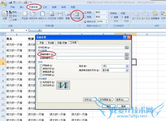
Task: Expand the 页面设置 group dialog launcher
Action: tap(80, 26)
